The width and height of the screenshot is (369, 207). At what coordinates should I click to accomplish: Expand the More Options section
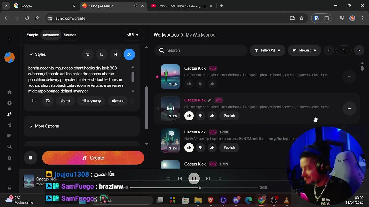tap(82, 126)
